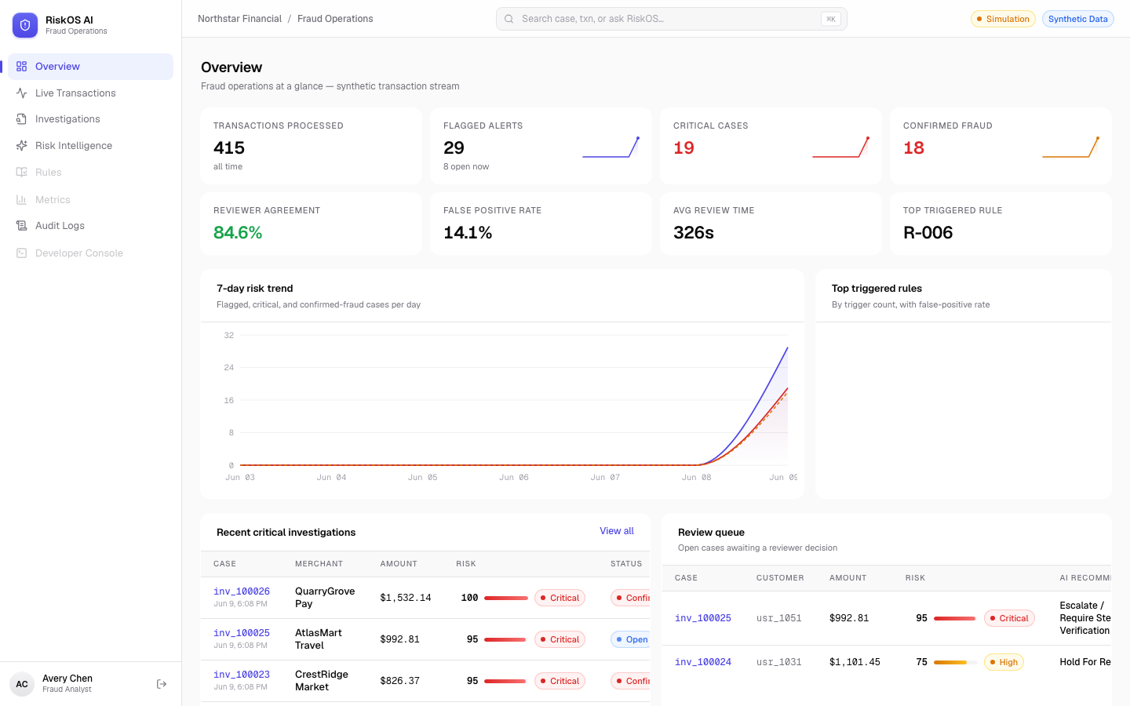The image size is (1130, 706).
Task: Open case inv_100023 in critical investigations
Action: pos(242,675)
